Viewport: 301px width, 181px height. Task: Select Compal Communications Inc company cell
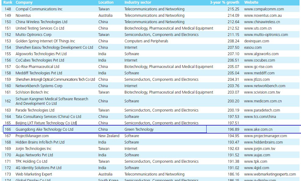(39, 9)
